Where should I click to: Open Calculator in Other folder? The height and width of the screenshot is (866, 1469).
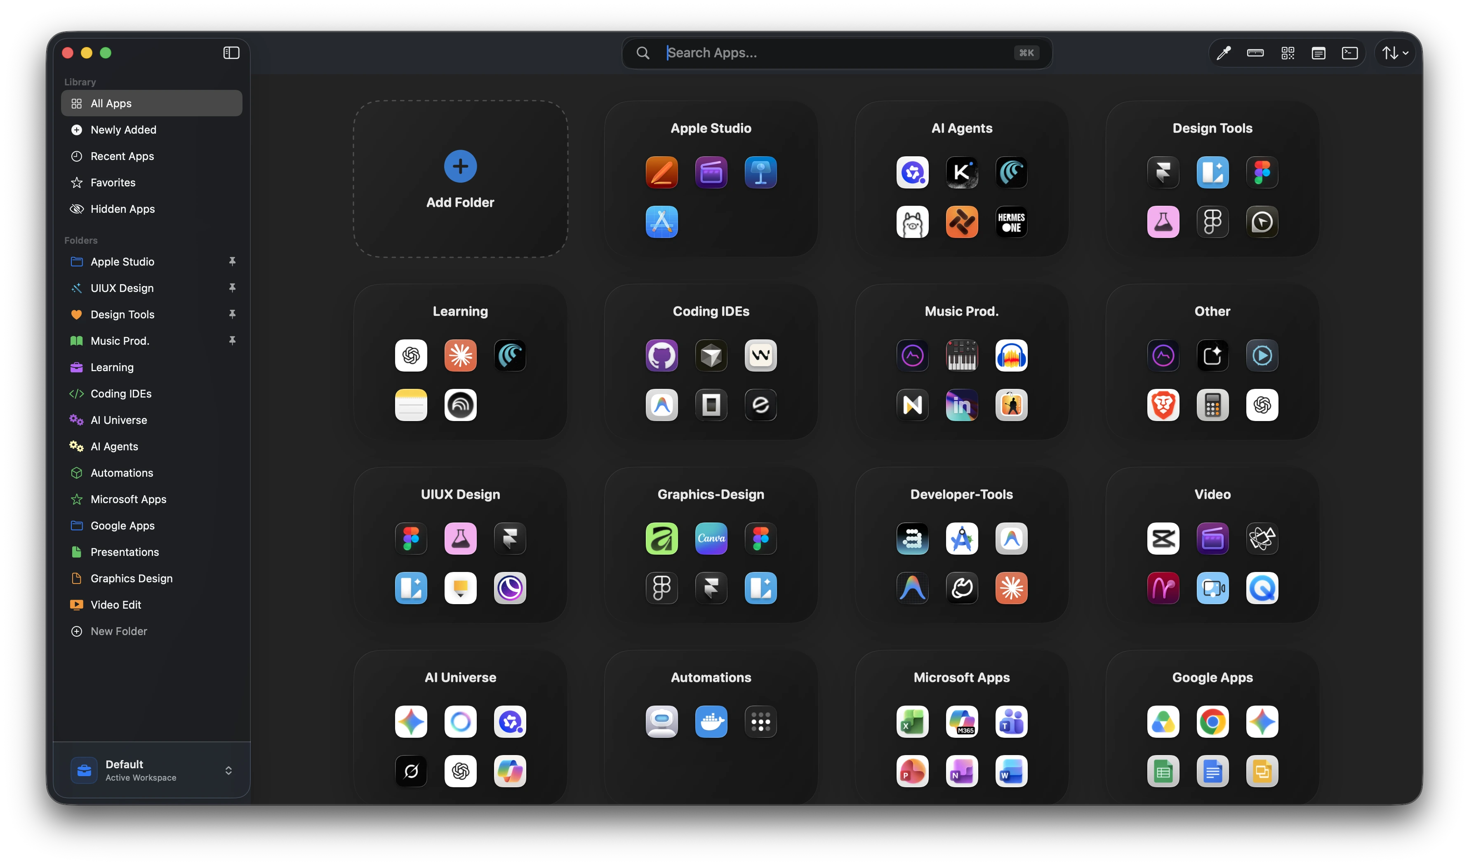click(x=1212, y=405)
